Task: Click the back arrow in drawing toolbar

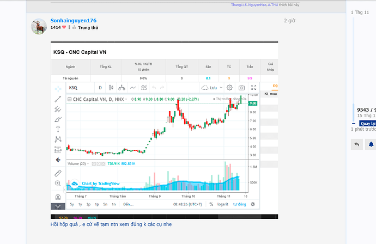Action: [x=58, y=160]
